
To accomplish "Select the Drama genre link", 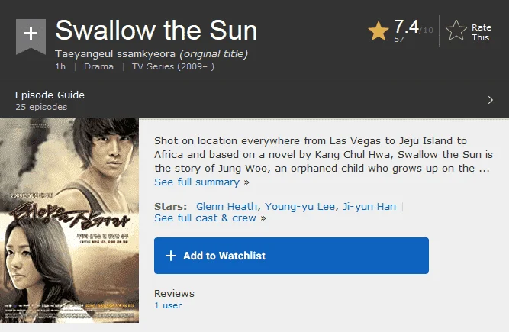I will click(98, 66).
